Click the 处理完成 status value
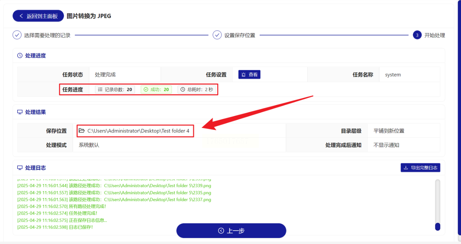Image resolution: width=461 pixels, height=244 pixels. click(105, 75)
